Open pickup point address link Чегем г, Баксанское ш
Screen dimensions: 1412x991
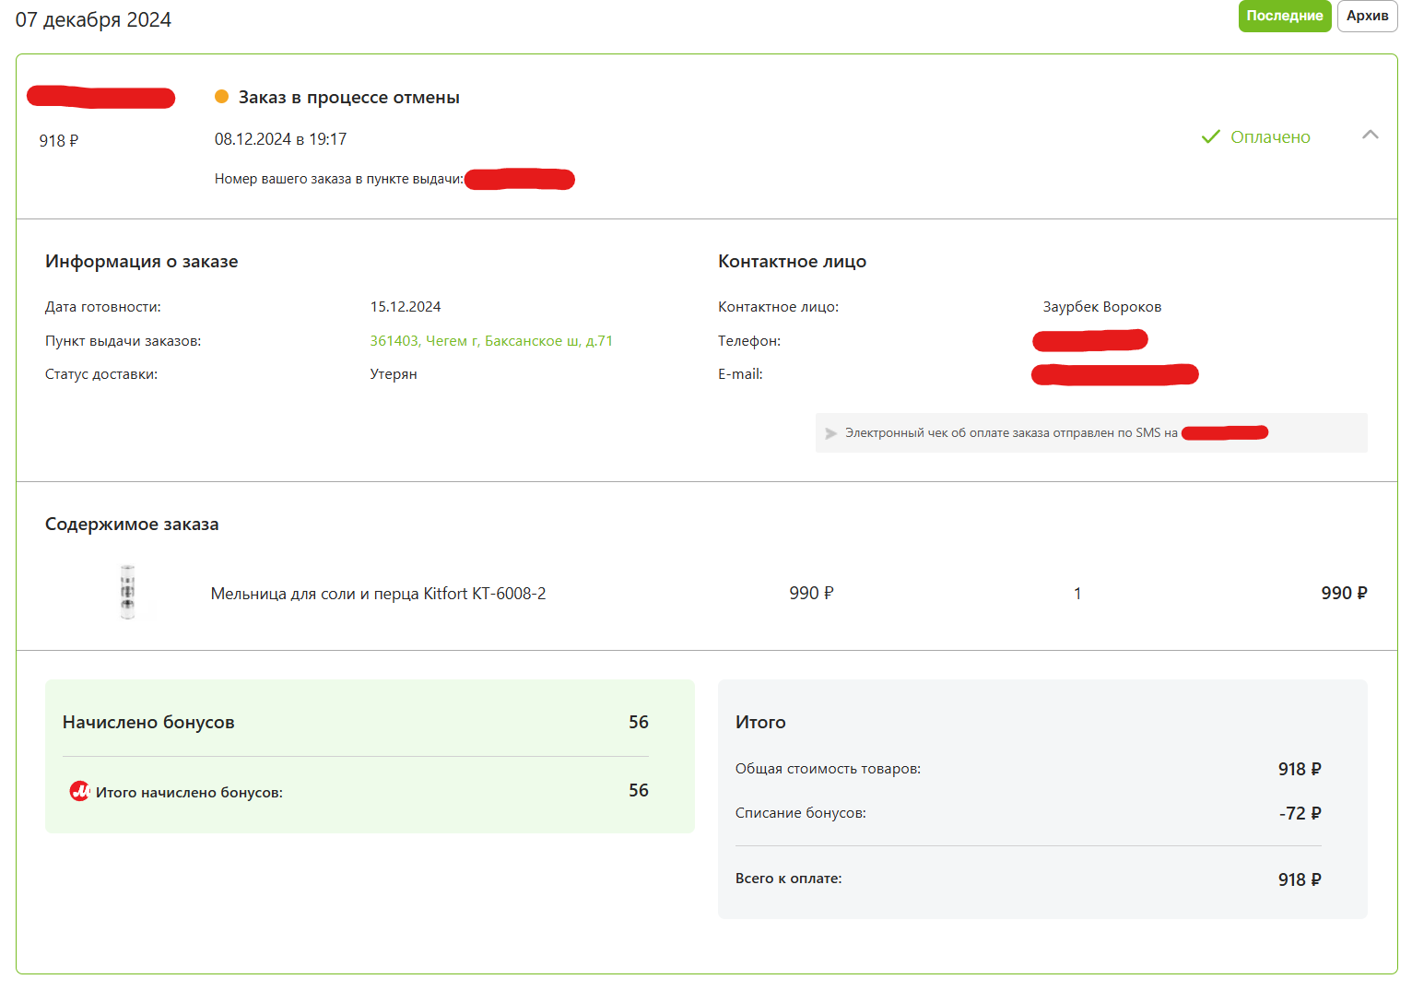(x=491, y=341)
